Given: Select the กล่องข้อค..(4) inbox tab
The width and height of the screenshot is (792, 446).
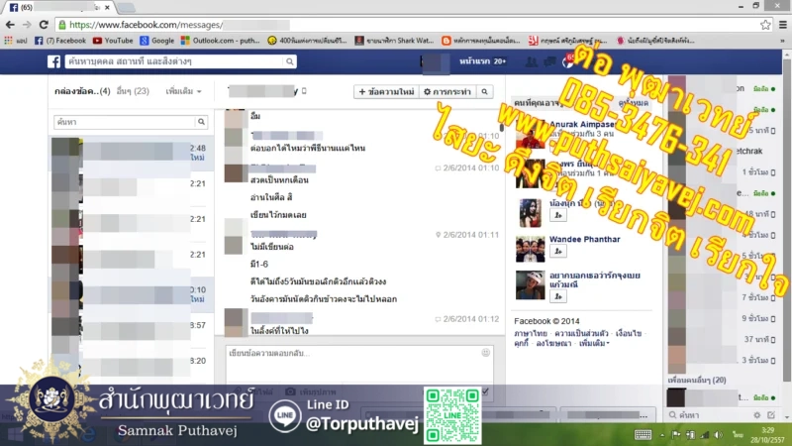Looking at the screenshot, I should [82, 91].
